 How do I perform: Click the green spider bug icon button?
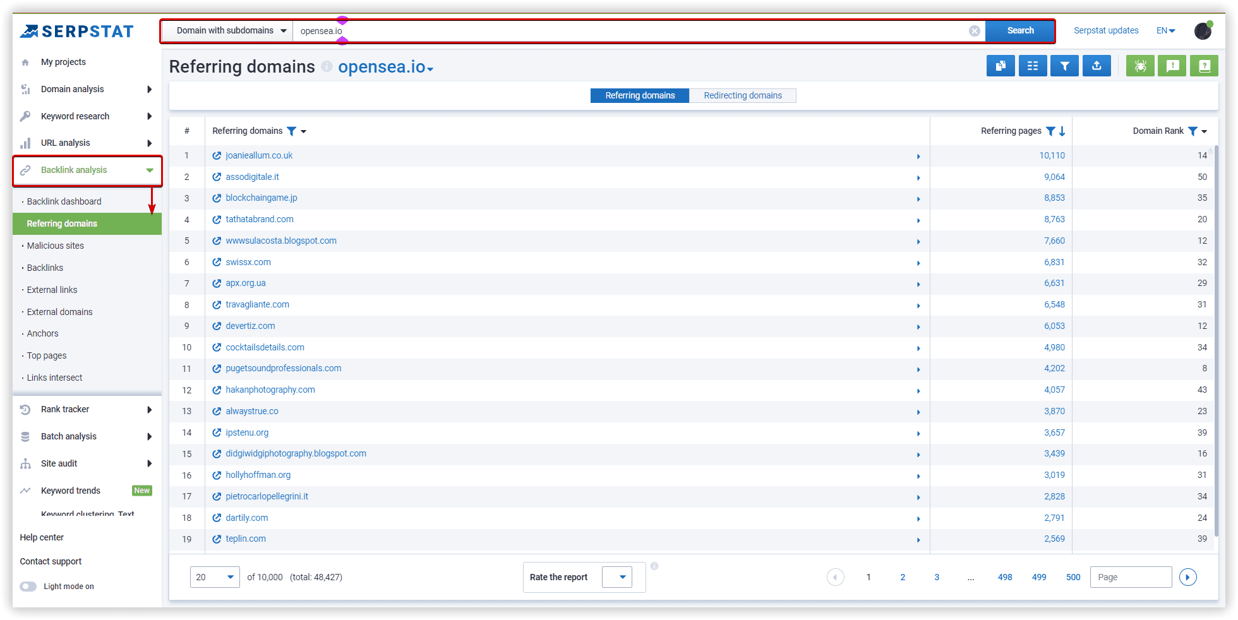[1140, 66]
